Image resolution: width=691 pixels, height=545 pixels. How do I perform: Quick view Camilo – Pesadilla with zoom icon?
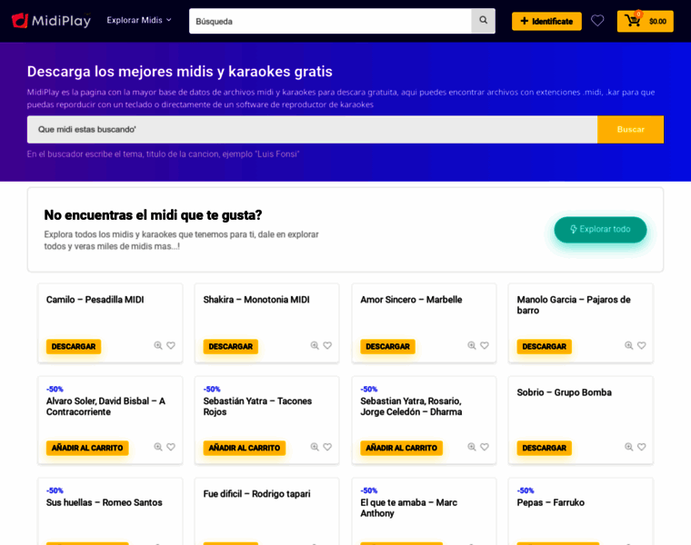tap(158, 345)
